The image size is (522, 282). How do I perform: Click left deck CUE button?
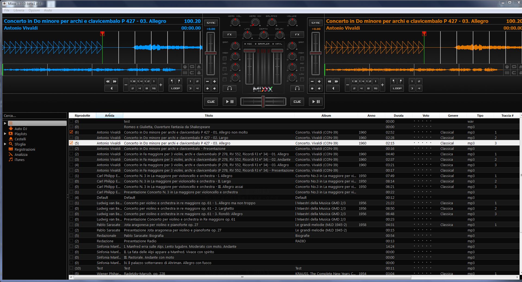pos(211,102)
